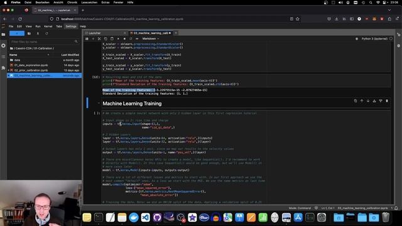The width and height of the screenshot is (402, 226).
Task: Open the Trash in the macOS Dock
Action: coord(386,217)
